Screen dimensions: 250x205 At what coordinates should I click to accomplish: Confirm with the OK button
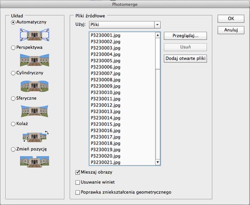click(x=231, y=19)
